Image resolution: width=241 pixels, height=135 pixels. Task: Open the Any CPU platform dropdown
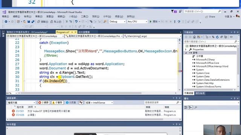[137, 22]
